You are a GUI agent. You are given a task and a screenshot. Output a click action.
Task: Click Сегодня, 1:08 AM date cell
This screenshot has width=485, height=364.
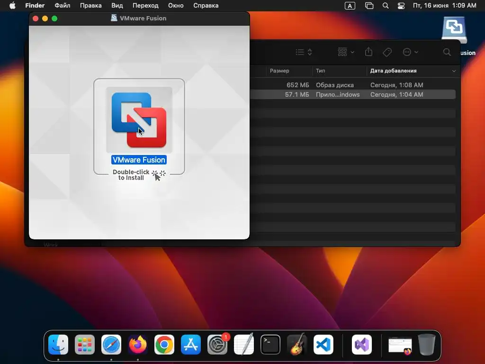tap(396, 85)
